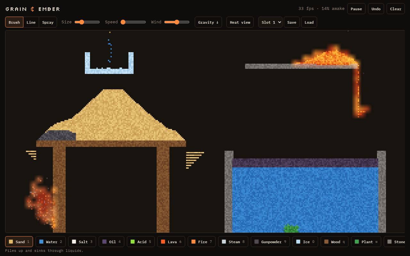
Task: Click the Grain Ember logo
Action: pos(33,9)
